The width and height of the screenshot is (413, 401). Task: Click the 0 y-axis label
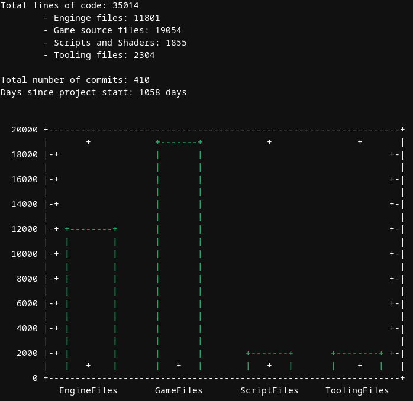[35, 378]
